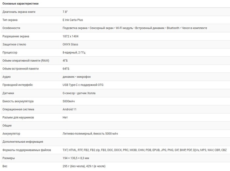This screenshot has width=230, height=171.
Task: Click the "Диагональ экрана книги" label
Action: point(19,12)
